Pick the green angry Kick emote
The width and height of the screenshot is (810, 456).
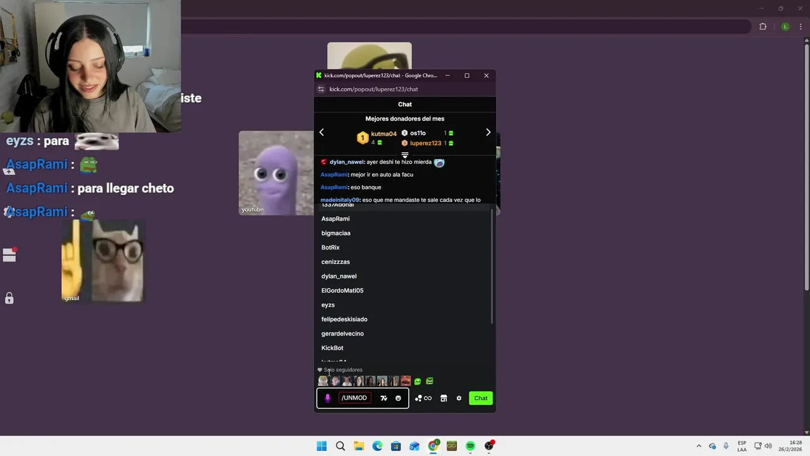click(430, 381)
